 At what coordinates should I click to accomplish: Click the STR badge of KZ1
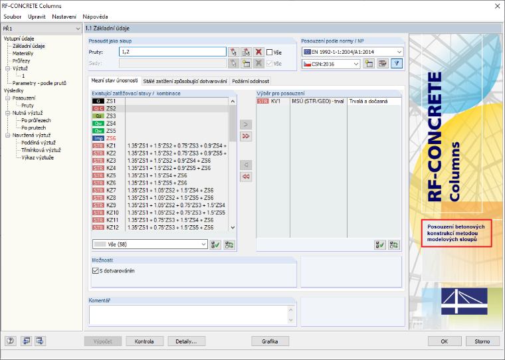tap(98, 146)
